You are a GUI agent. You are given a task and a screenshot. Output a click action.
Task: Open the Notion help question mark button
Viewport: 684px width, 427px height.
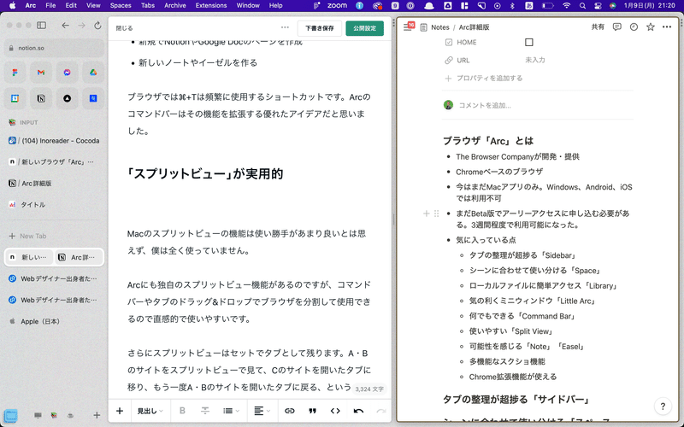663,407
